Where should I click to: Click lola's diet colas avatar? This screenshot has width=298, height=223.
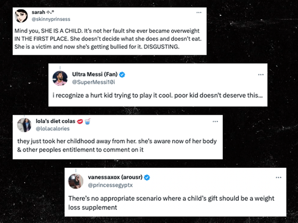click(x=24, y=125)
